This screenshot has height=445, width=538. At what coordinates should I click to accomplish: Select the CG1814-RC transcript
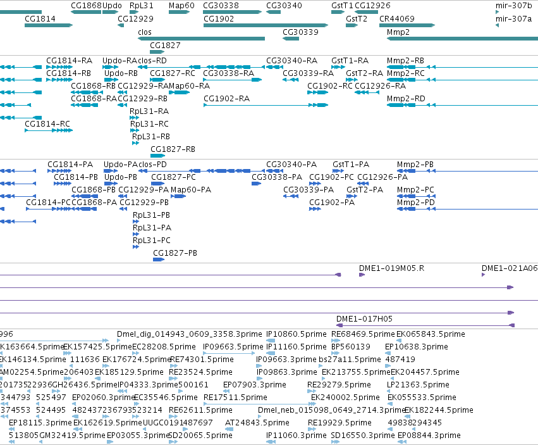coord(49,130)
